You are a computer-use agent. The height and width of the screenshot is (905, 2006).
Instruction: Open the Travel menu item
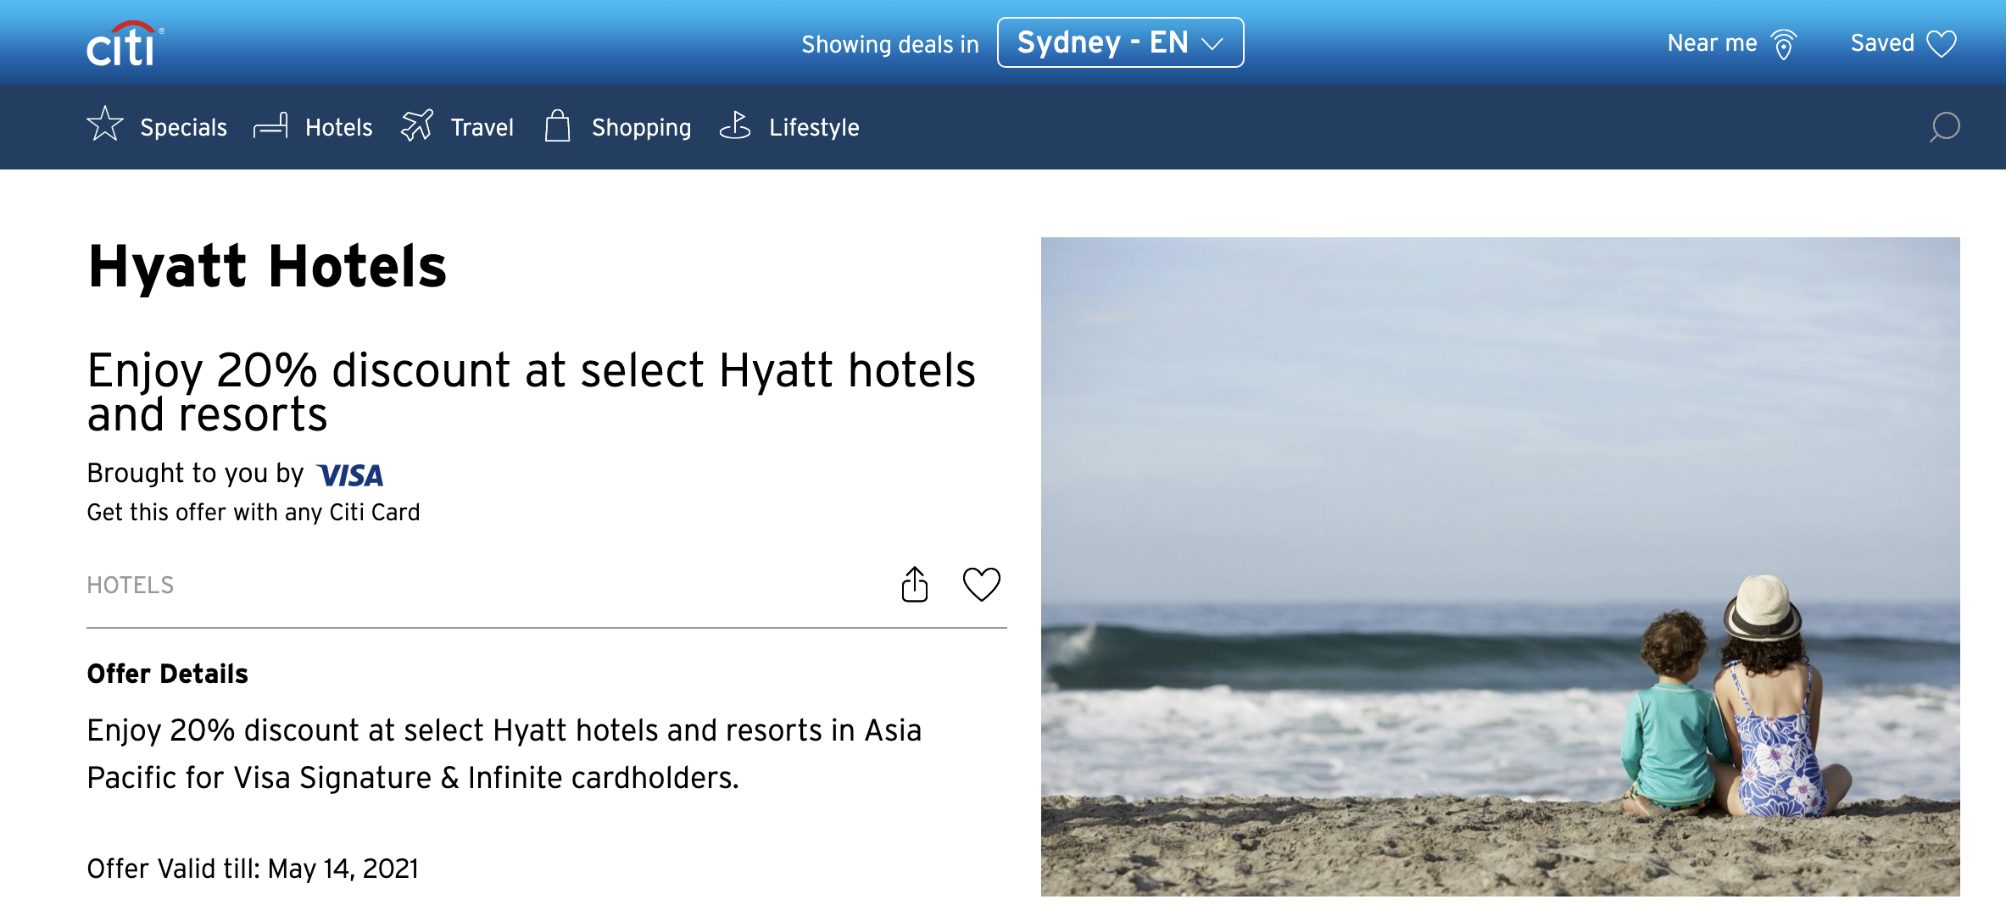tap(482, 127)
